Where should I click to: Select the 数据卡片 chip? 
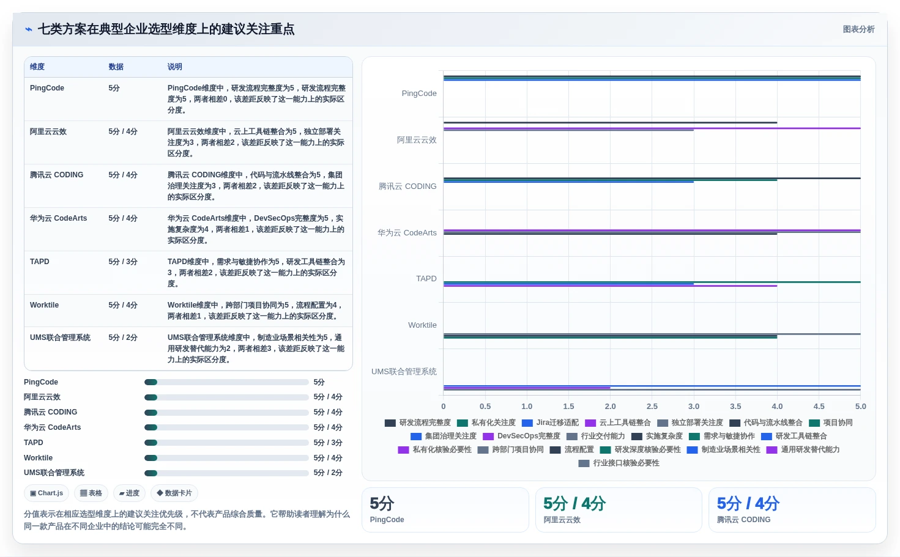[174, 493]
